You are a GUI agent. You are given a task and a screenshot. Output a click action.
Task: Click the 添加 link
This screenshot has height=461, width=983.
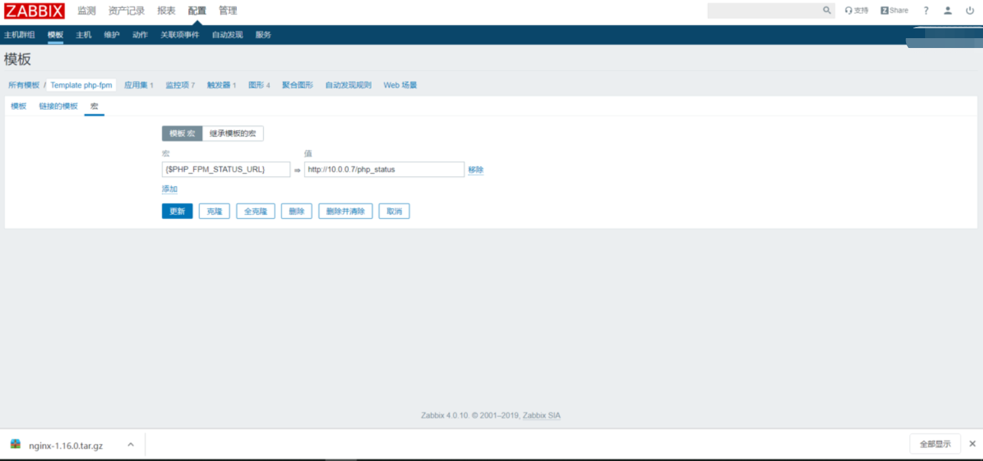click(x=170, y=189)
